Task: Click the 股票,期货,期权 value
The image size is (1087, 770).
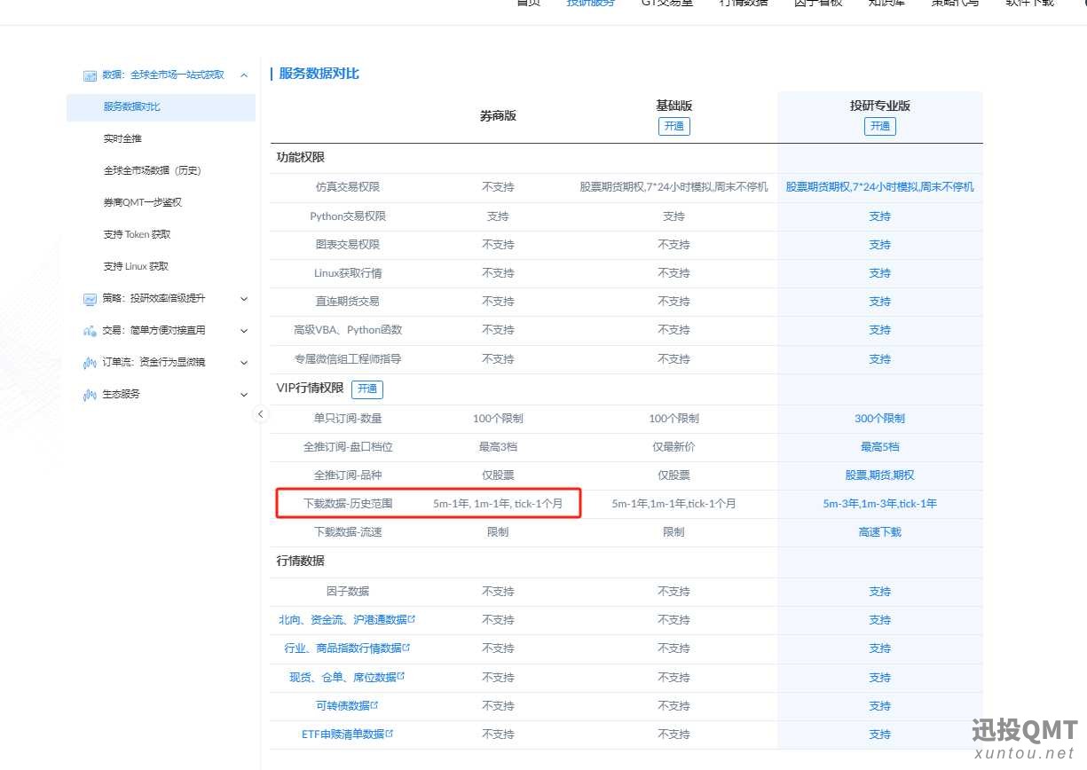Action: click(879, 475)
